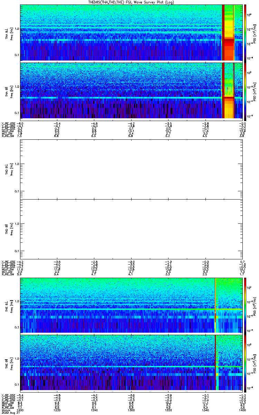Viewport: 259px width, 415px height.
Task: Click the '1340' time tick label
Action: (205, 410)
